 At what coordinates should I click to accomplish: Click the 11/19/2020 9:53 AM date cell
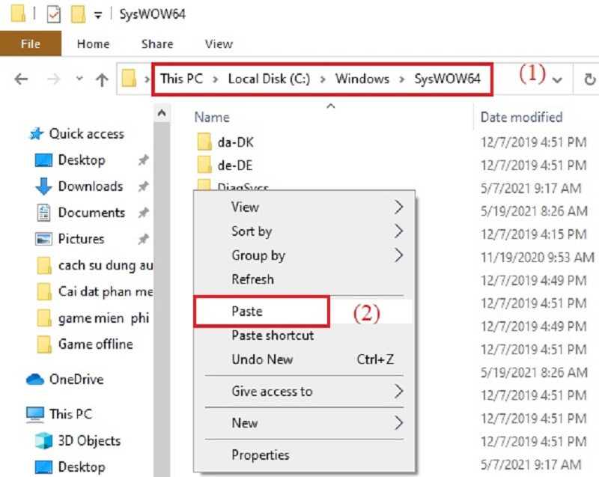pyautogui.click(x=538, y=258)
